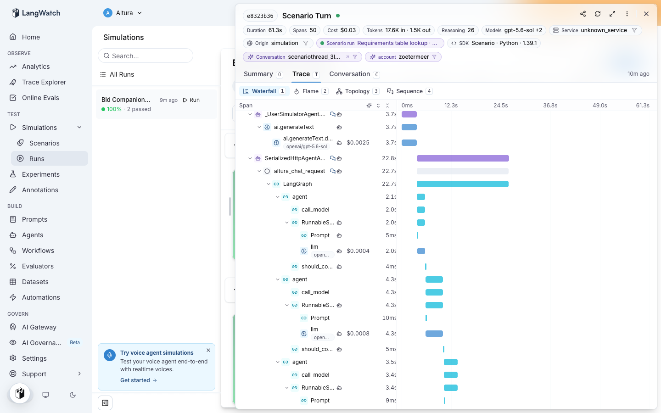Screen dimensions: 661x413
Task: Dismiss the voice agent simulations banner
Action: point(208,350)
